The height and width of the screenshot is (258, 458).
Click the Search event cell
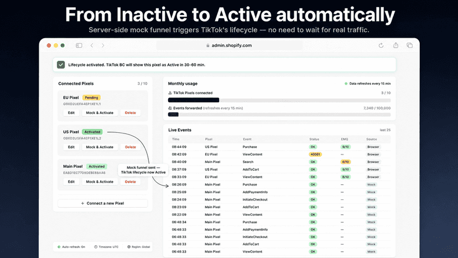tap(248, 162)
